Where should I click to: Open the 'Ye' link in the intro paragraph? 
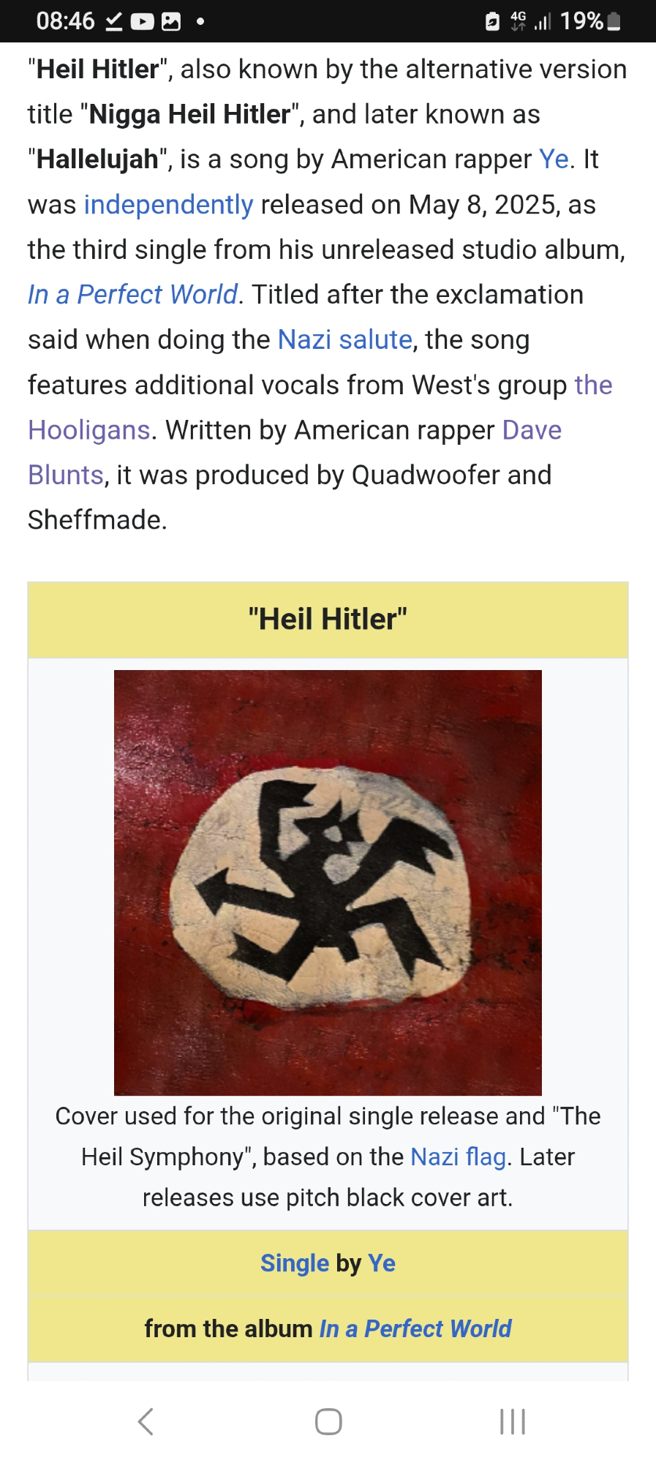[554, 159]
